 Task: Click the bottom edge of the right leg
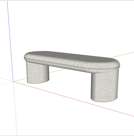point(104,101)
